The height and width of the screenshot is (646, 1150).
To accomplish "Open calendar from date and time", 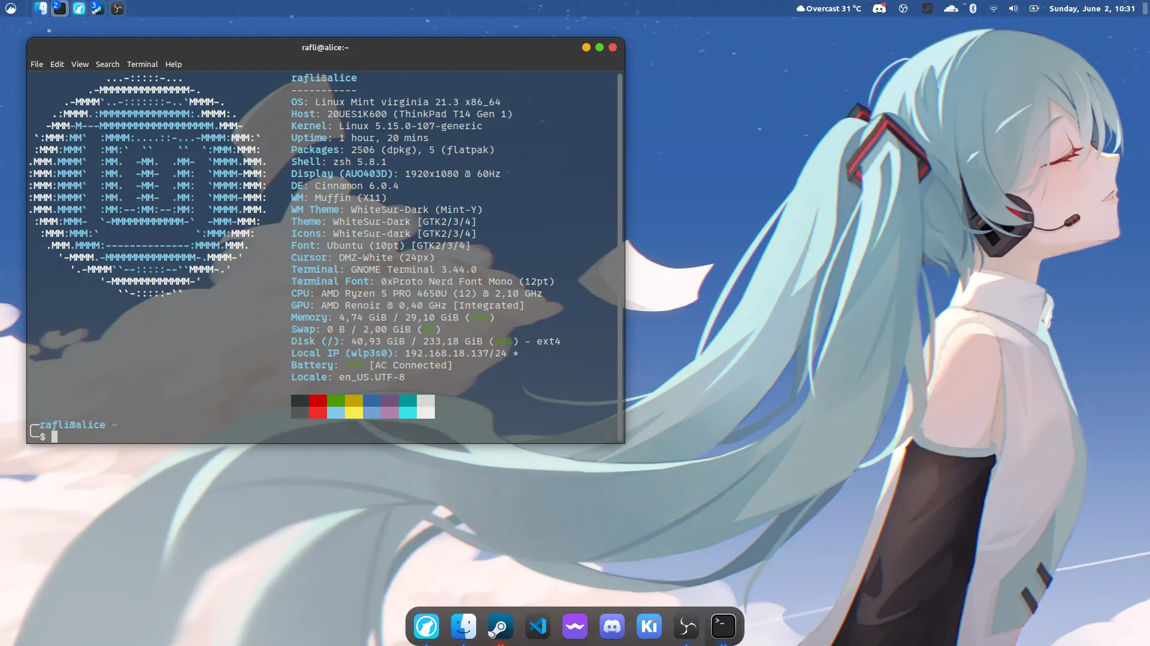I will 1091,8.
